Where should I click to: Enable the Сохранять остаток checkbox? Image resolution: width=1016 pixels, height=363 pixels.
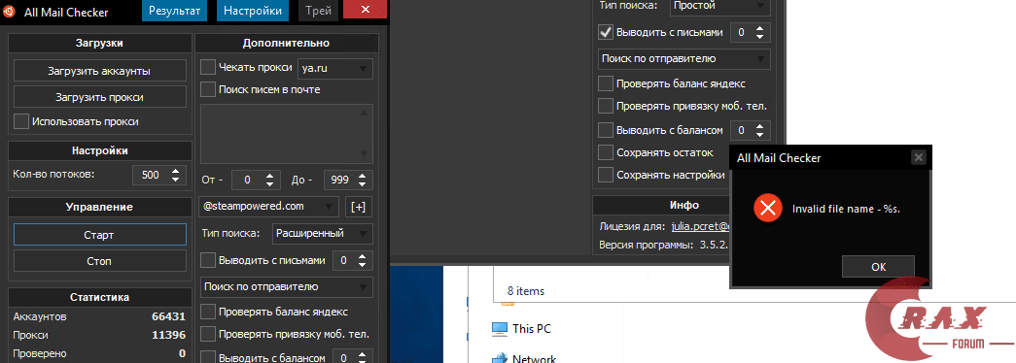click(605, 152)
